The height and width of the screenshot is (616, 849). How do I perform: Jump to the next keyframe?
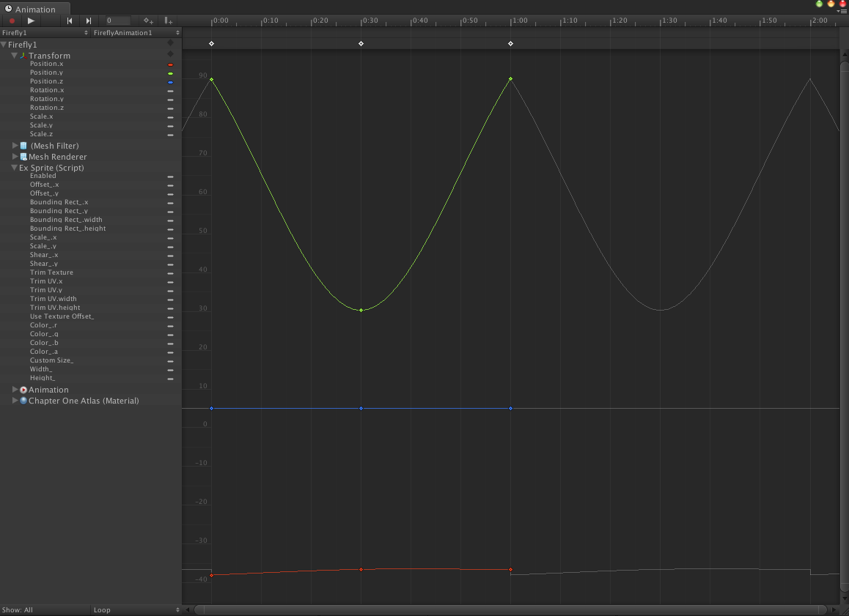(x=88, y=21)
